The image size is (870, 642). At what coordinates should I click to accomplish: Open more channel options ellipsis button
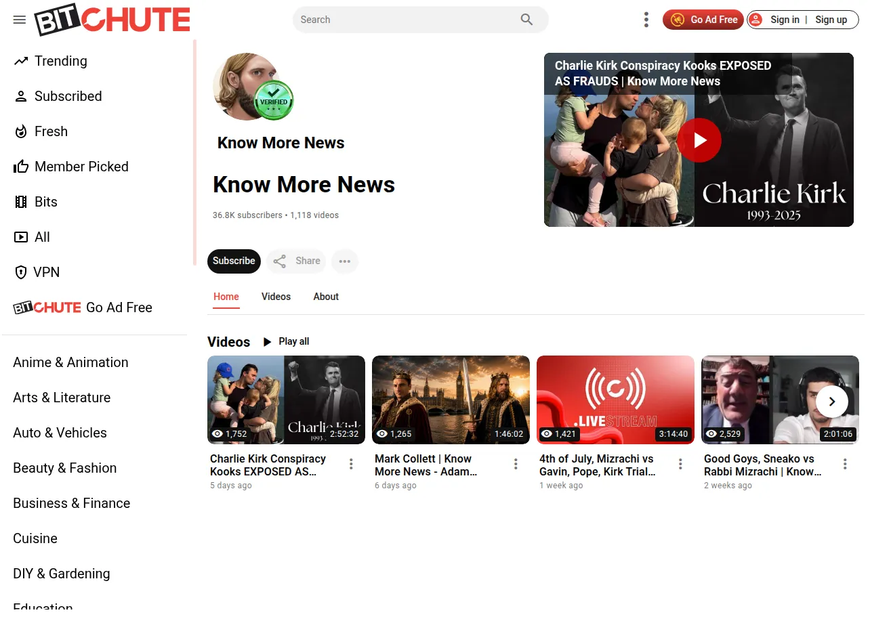click(345, 261)
